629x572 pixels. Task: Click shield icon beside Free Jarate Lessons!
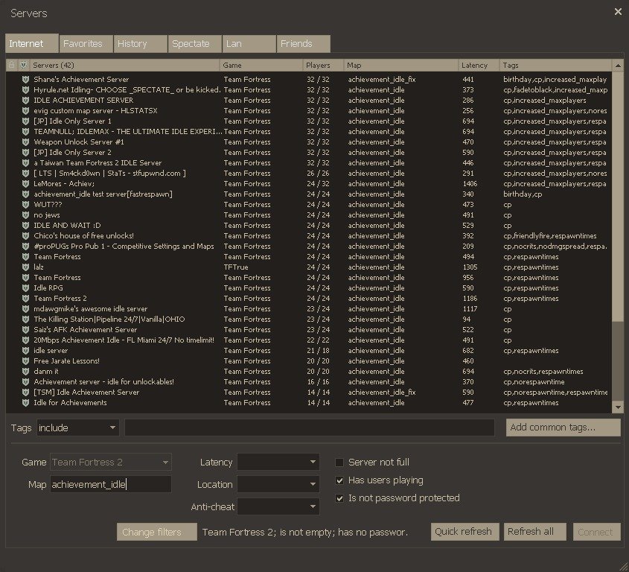tap(25, 360)
